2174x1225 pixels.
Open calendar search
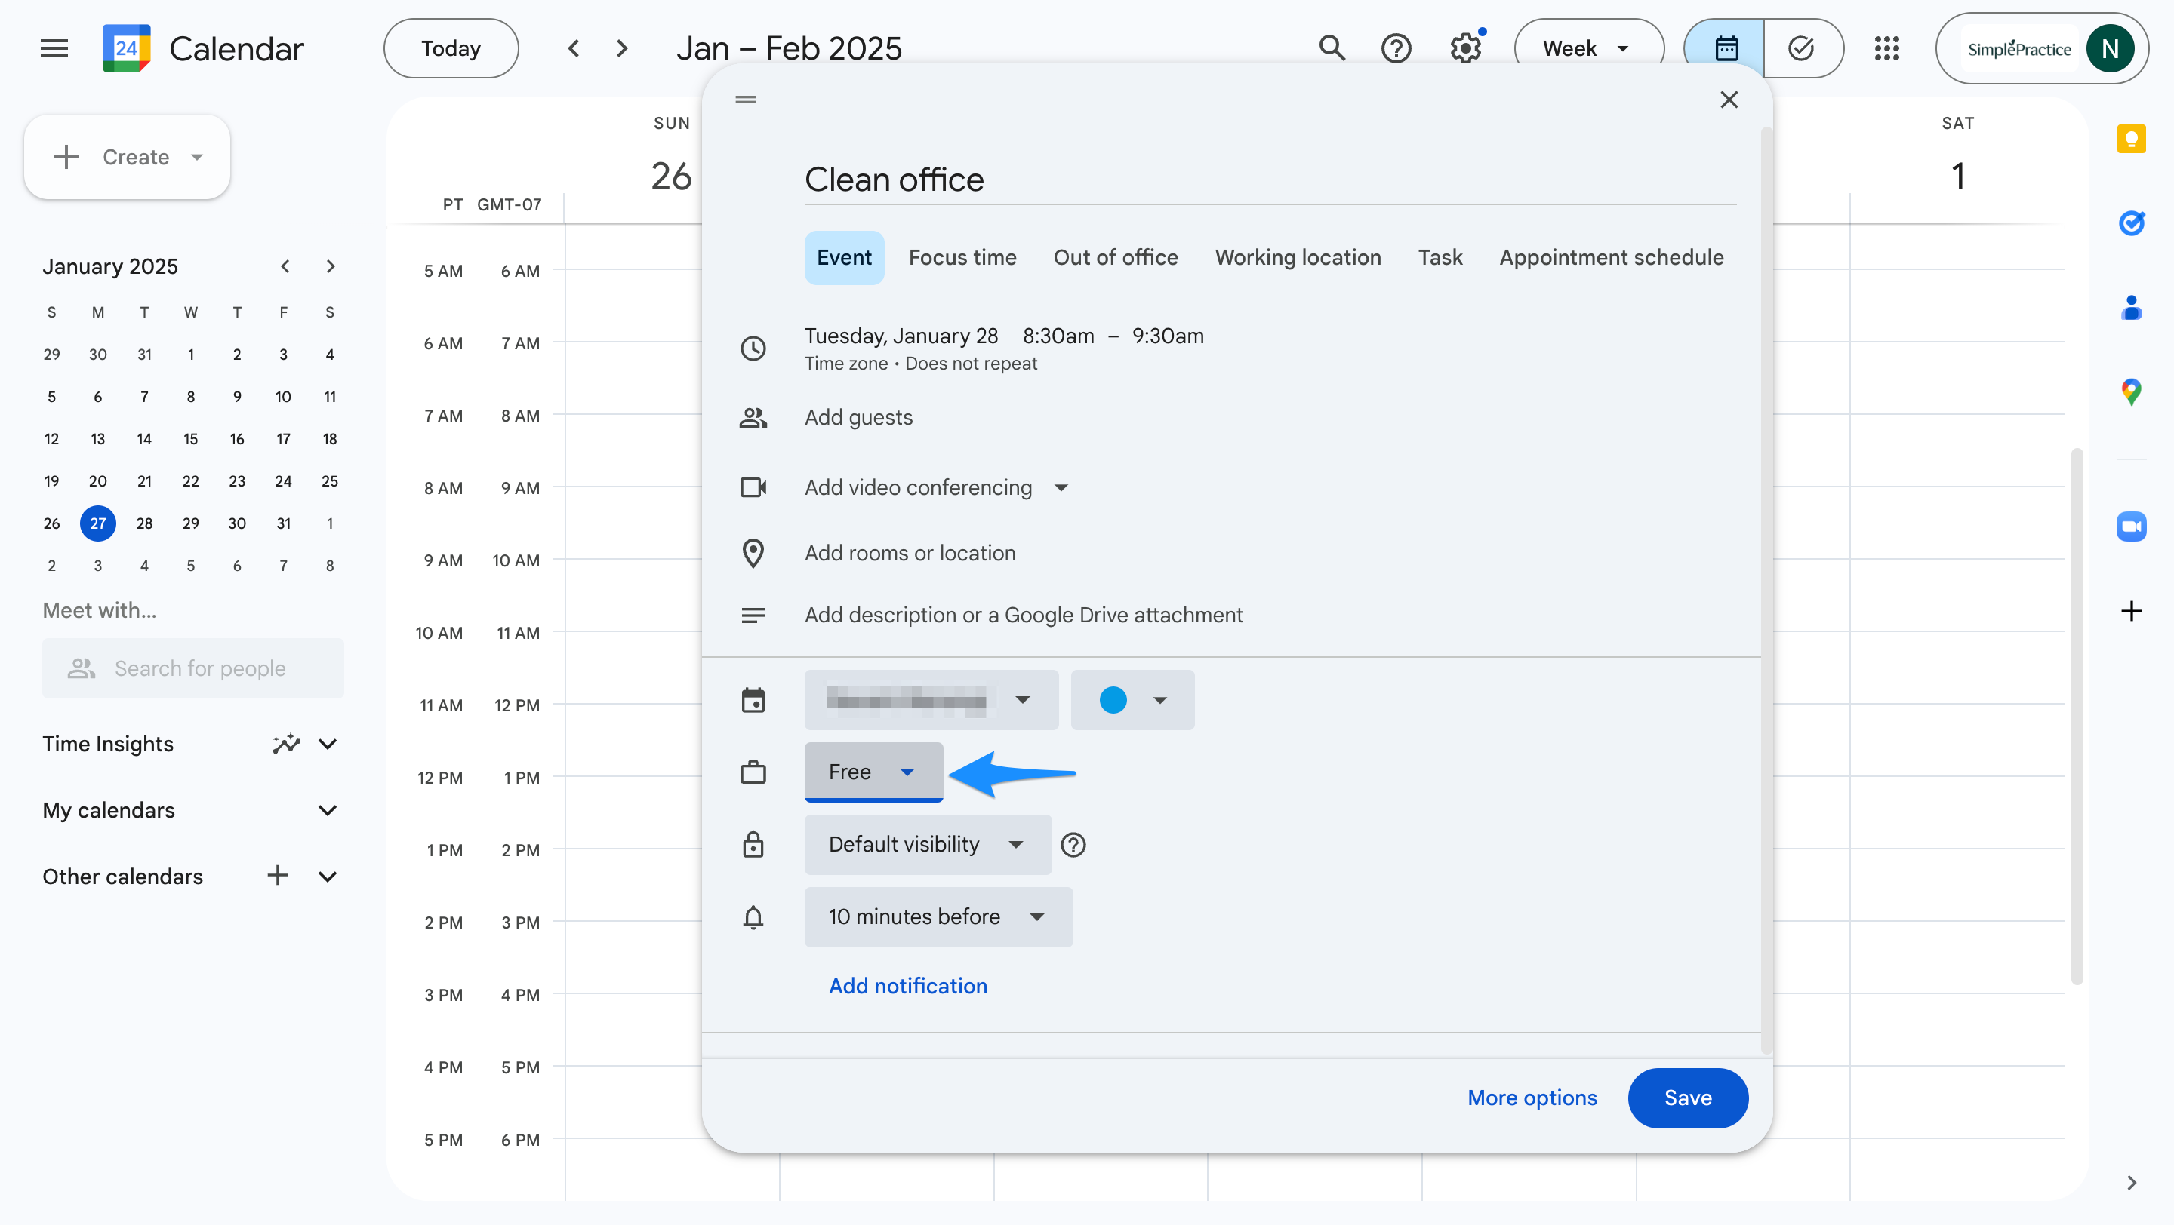pos(1332,48)
